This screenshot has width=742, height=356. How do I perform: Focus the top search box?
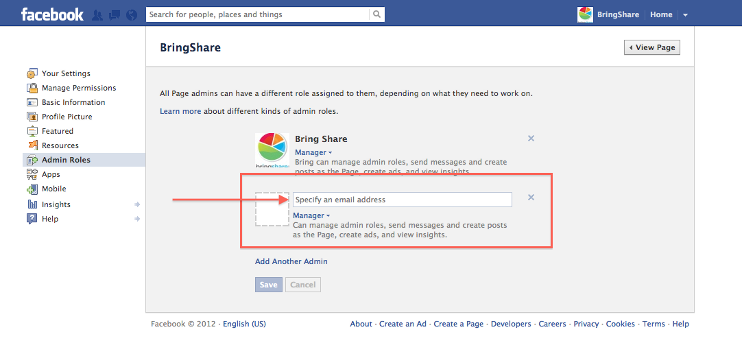[258, 14]
